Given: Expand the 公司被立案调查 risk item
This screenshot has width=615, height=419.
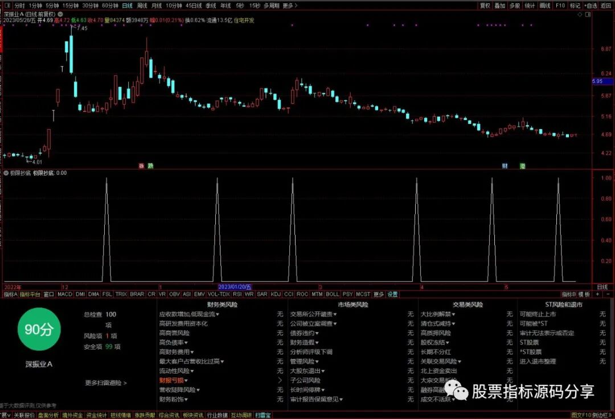Looking at the screenshot, I should [313, 324].
